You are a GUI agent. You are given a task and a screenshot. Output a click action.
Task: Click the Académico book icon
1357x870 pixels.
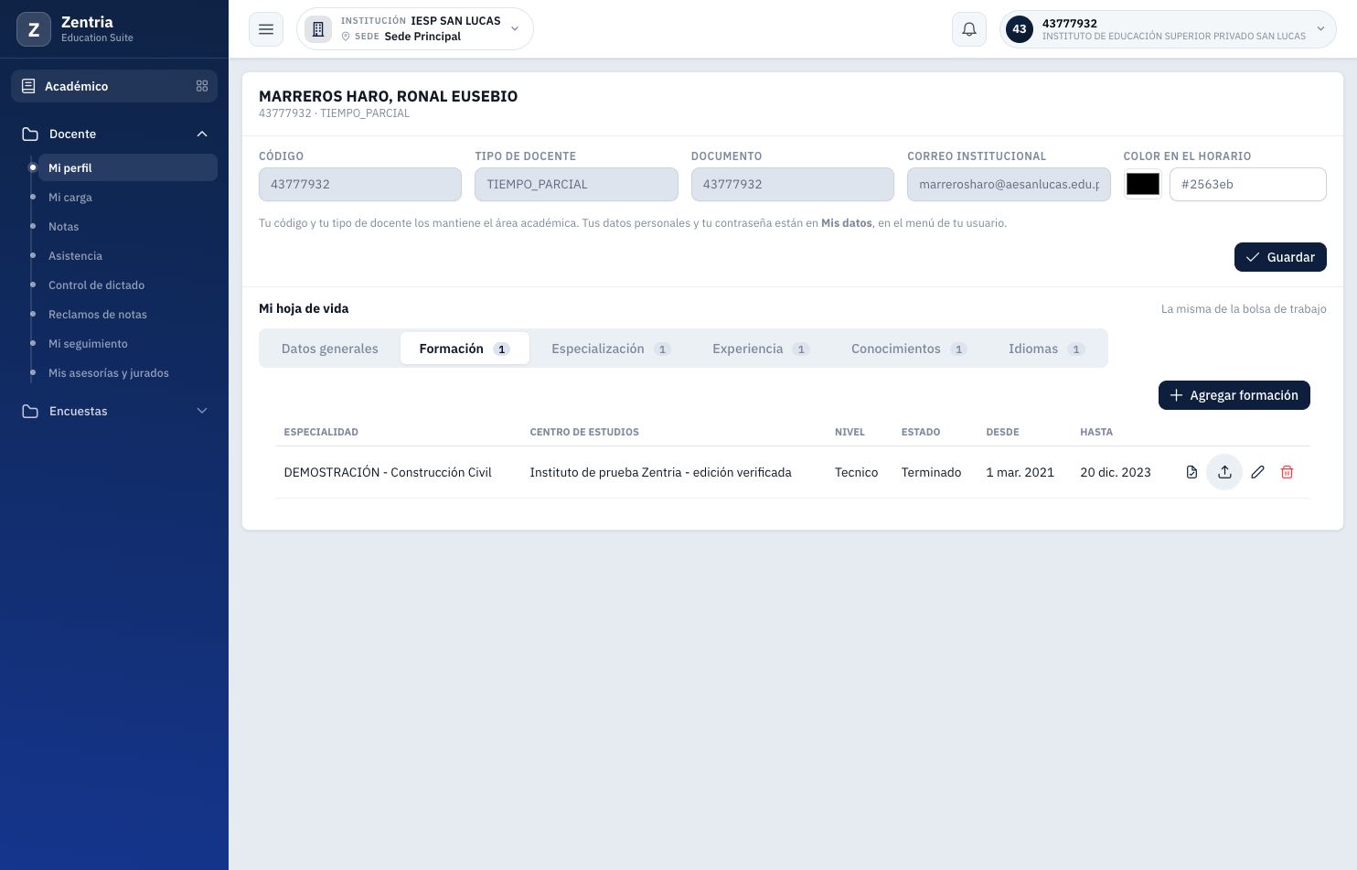[x=28, y=86]
